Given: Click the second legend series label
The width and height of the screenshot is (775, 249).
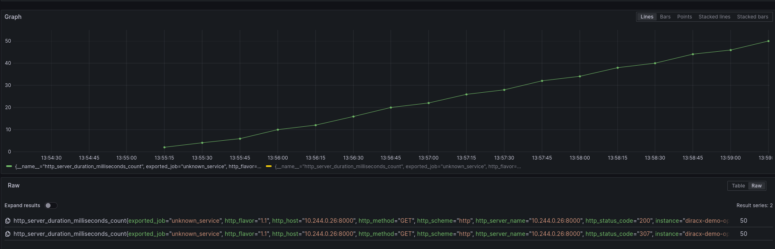Looking at the screenshot, I should [x=397, y=167].
